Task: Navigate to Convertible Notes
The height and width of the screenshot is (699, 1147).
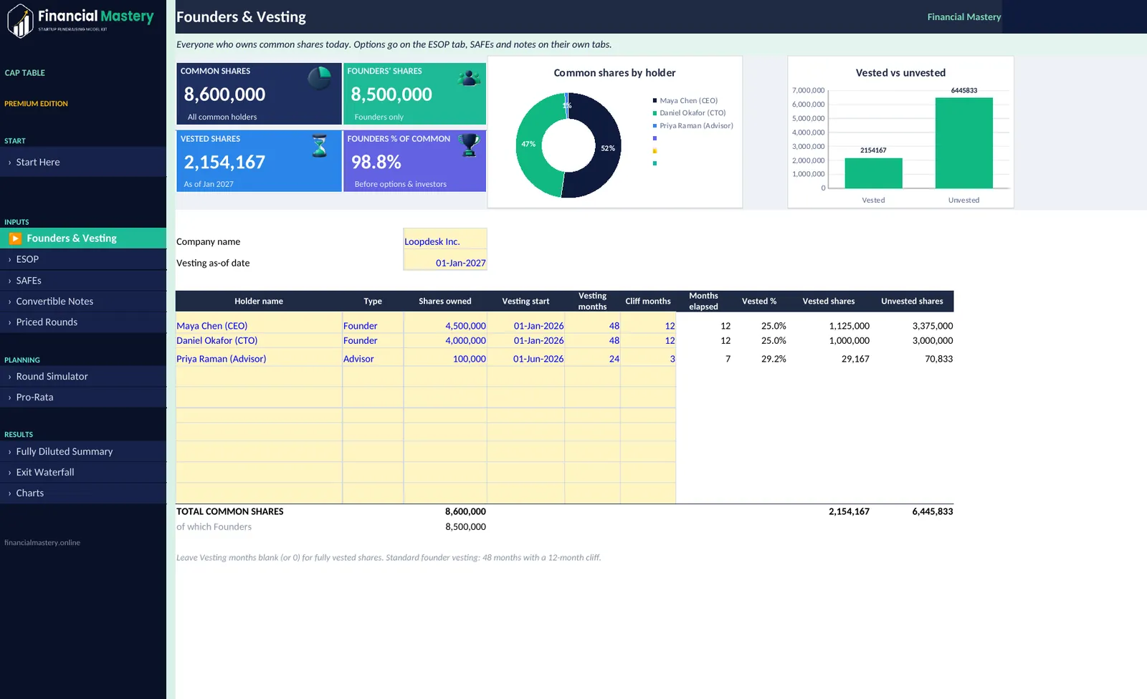Action: (x=83, y=302)
